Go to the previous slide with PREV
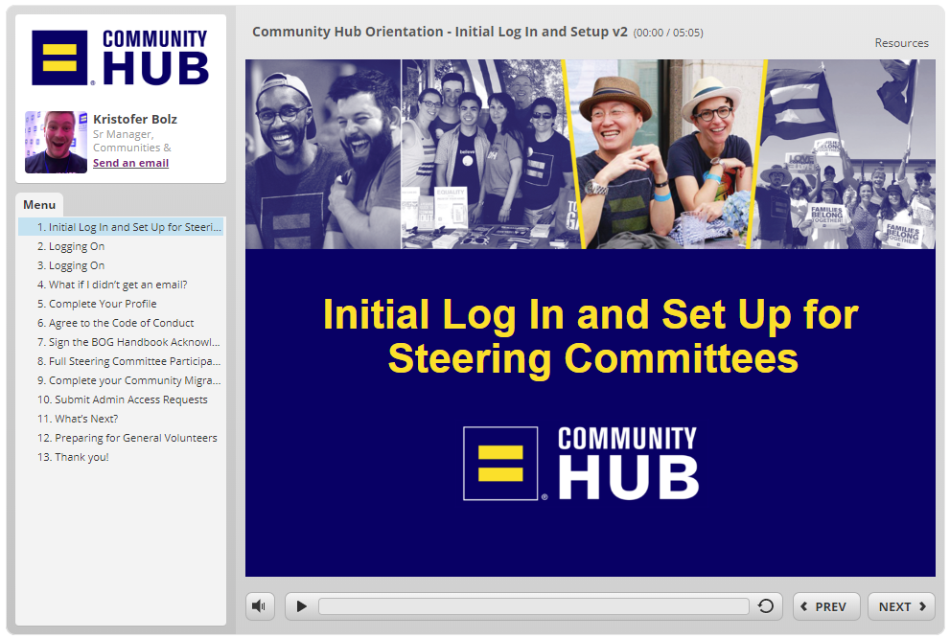This screenshot has width=950, height=639. tap(826, 606)
